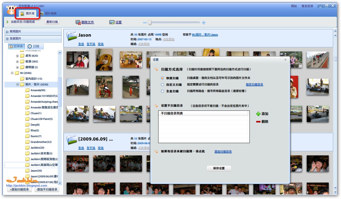
Task: Collapse the 照片/影片 (2030) folder
Action: (18, 85)
